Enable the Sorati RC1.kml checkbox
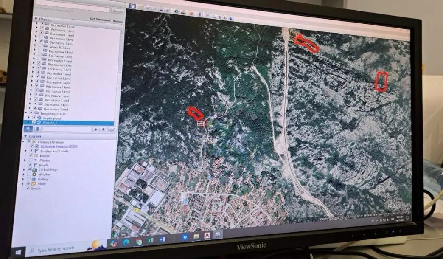Screen dimensions: 443x259 pyautogui.click(x=40, y=45)
